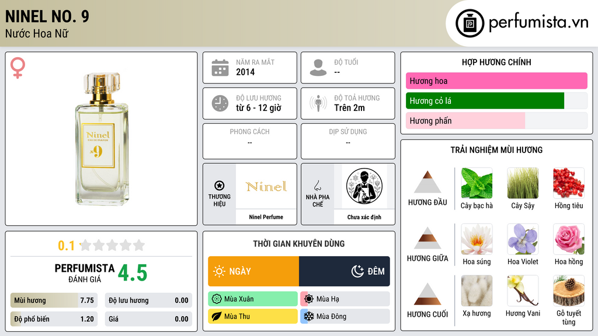Click the Cây Sậy reed image
The image size is (598, 336).
pos(523,183)
